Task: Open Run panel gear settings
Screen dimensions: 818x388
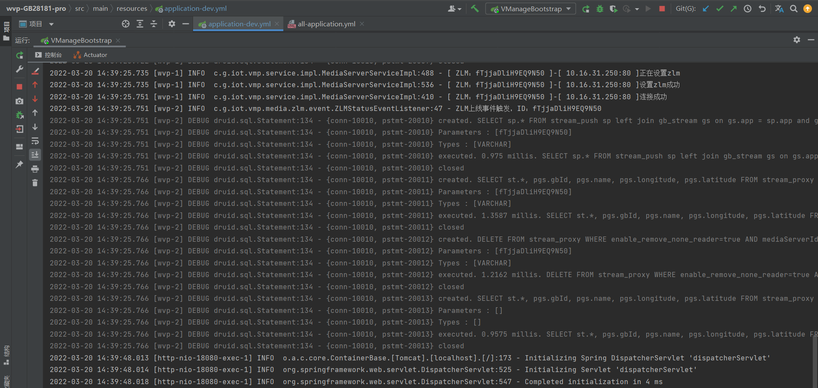Action: click(x=797, y=40)
